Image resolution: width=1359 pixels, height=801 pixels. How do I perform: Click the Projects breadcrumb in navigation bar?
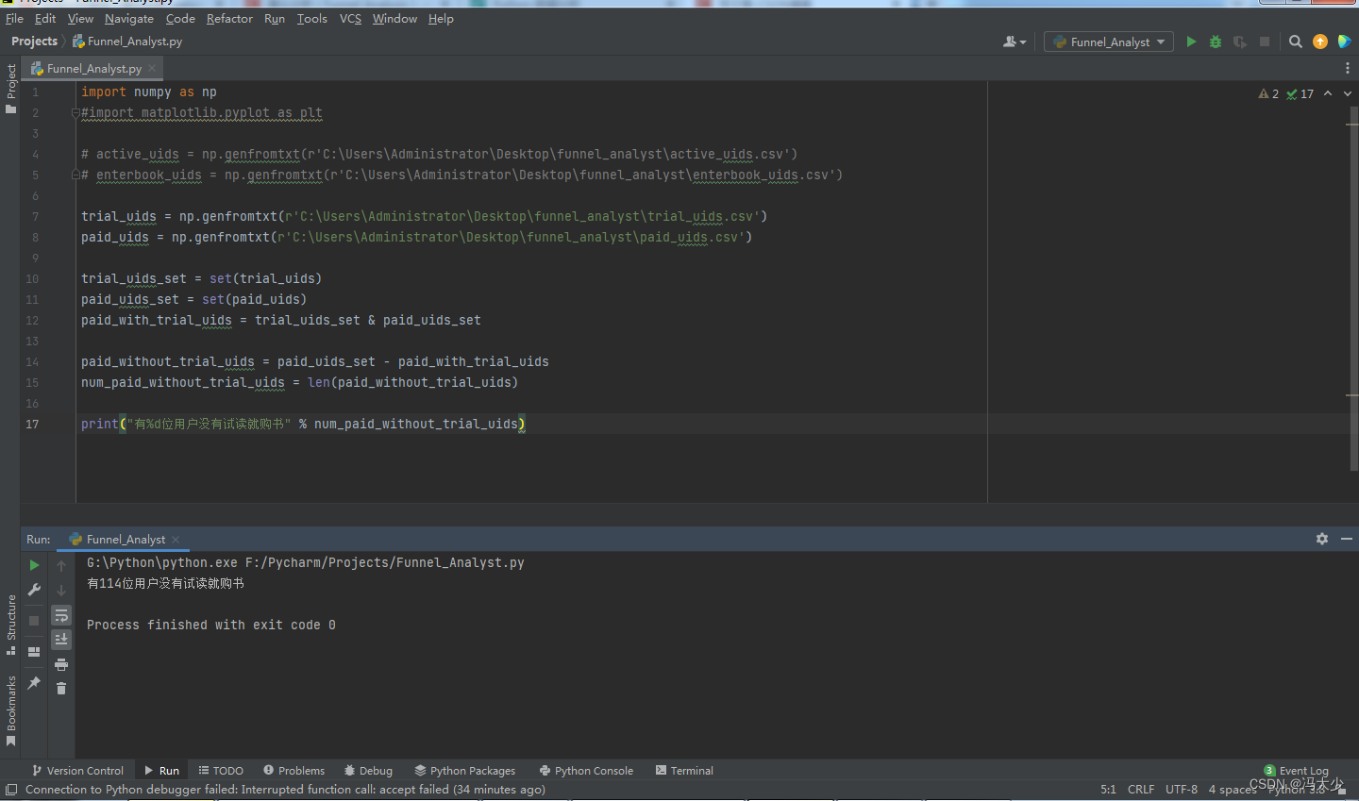[34, 42]
